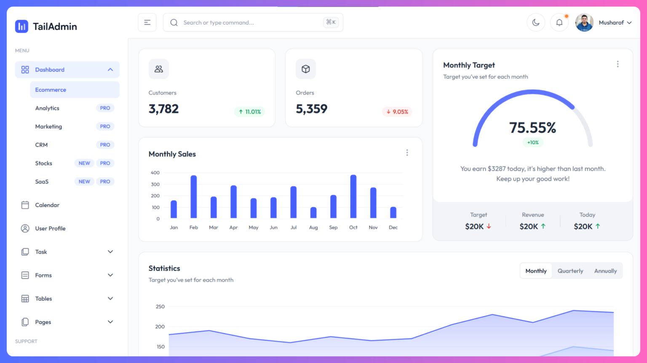Click the Orders box icon

305,69
